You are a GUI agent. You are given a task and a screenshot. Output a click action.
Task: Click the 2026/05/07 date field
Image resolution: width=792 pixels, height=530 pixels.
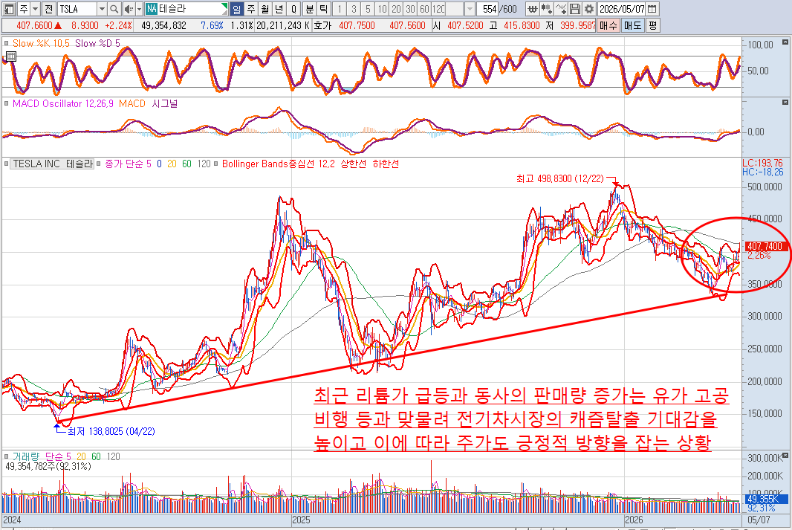(x=622, y=9)
